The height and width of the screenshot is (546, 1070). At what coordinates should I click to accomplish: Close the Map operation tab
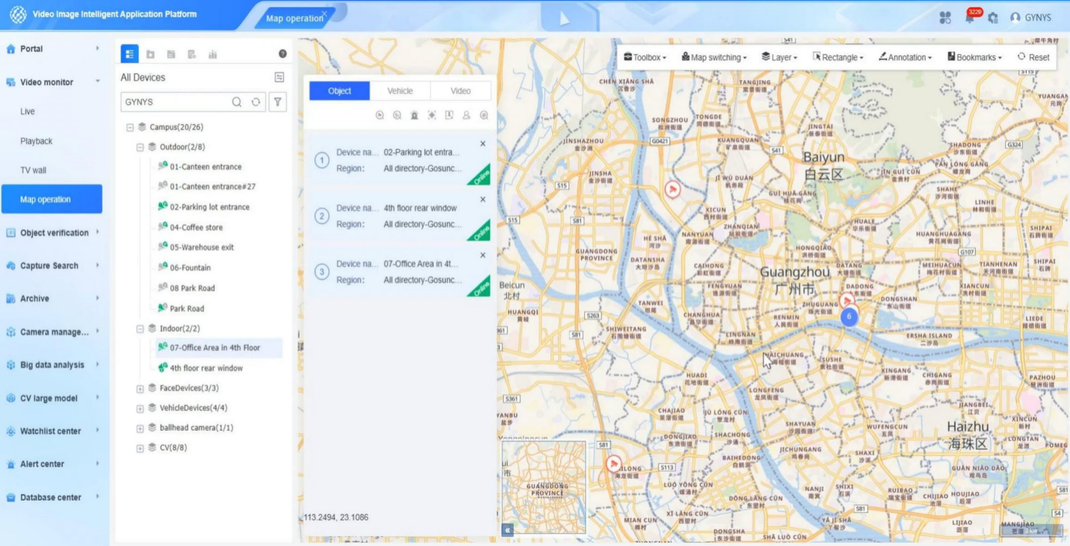pyautogui.click(x=324, y=13)
